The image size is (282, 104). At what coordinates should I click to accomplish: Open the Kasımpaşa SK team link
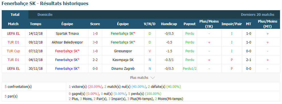(123, 60)
